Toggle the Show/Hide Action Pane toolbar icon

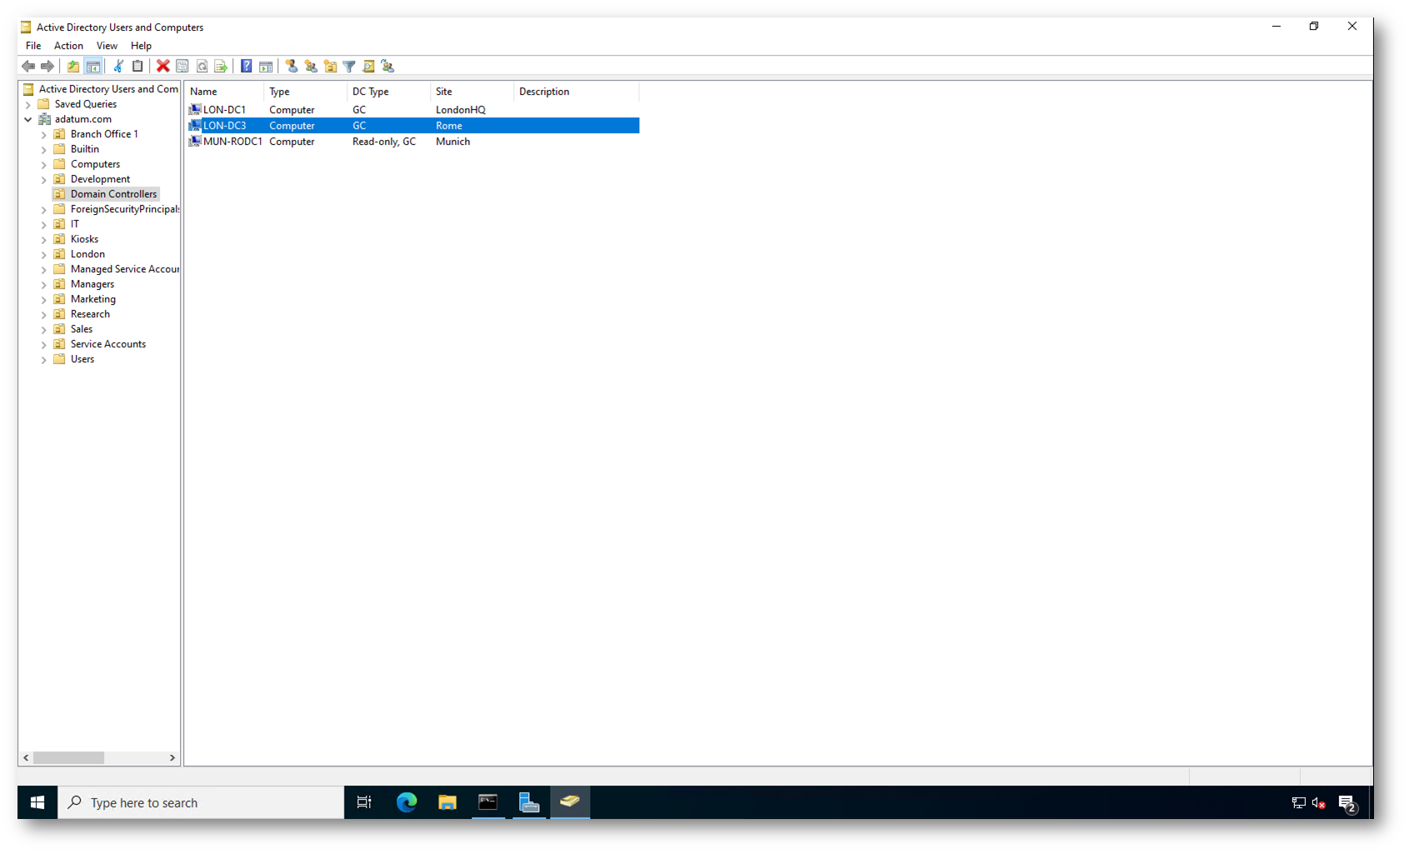pyautogui.click(x=266, y=67)
